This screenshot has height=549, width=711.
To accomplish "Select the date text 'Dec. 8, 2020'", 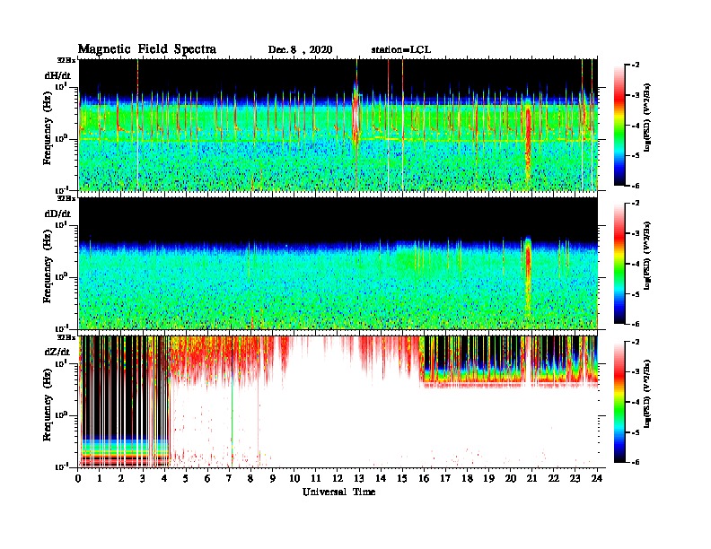I will [x=300, y=50].
